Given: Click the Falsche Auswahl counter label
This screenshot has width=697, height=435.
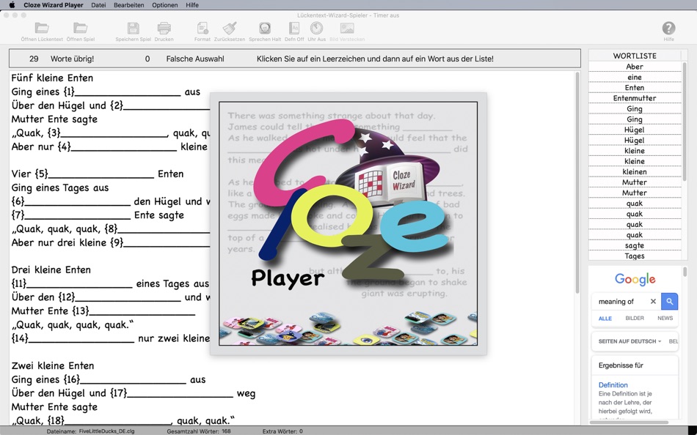Looking at the screenshot, I should point(195,59).
